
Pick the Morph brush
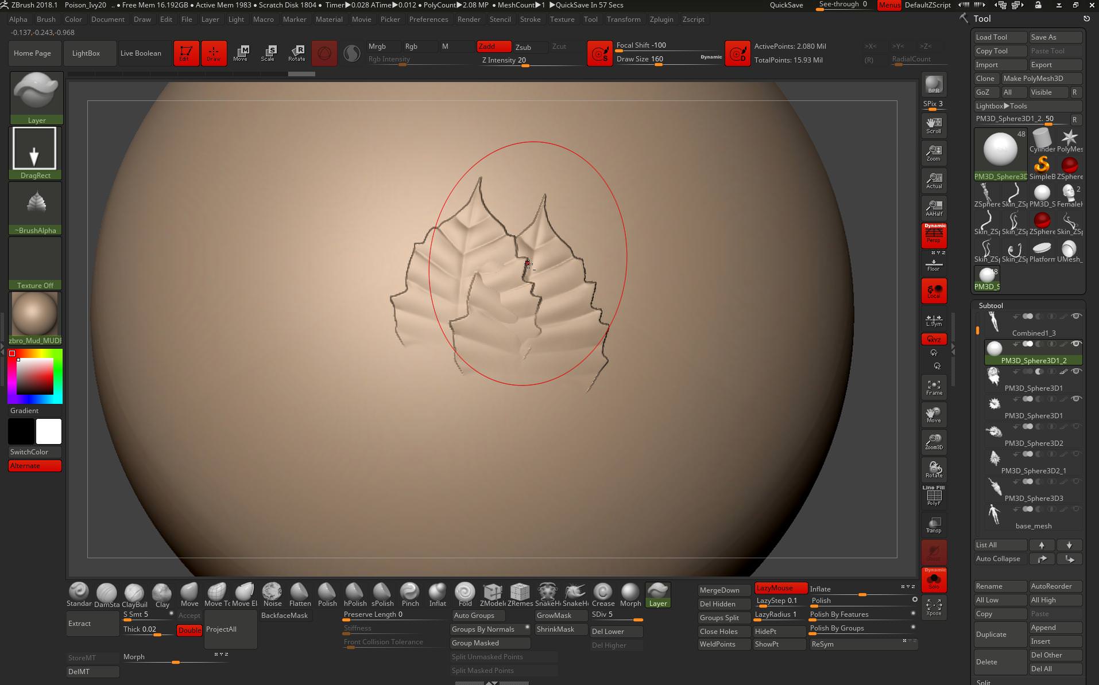[630, 595]
